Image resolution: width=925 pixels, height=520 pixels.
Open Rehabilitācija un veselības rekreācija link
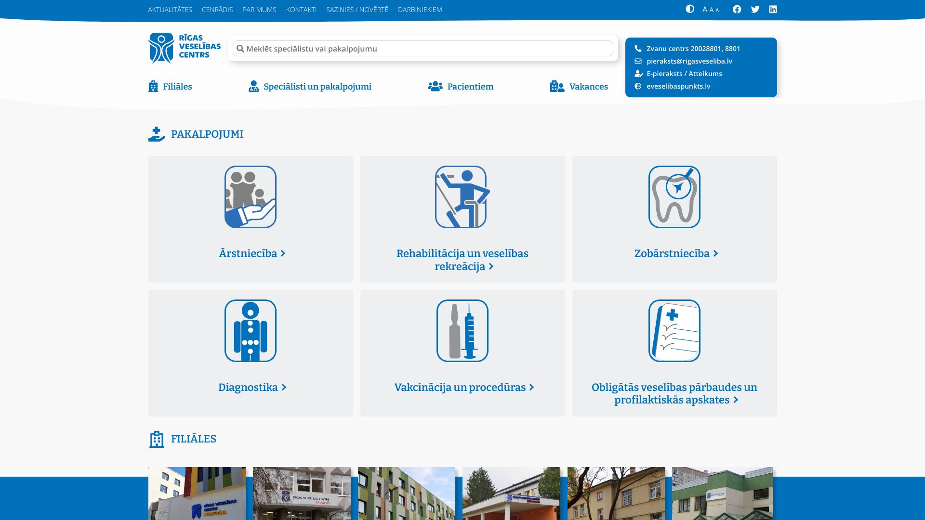[x=462, y=260]
